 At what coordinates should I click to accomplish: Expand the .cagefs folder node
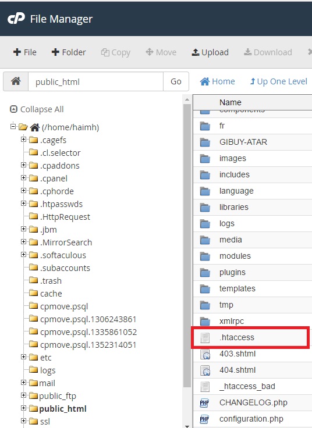tap(23, 139)
